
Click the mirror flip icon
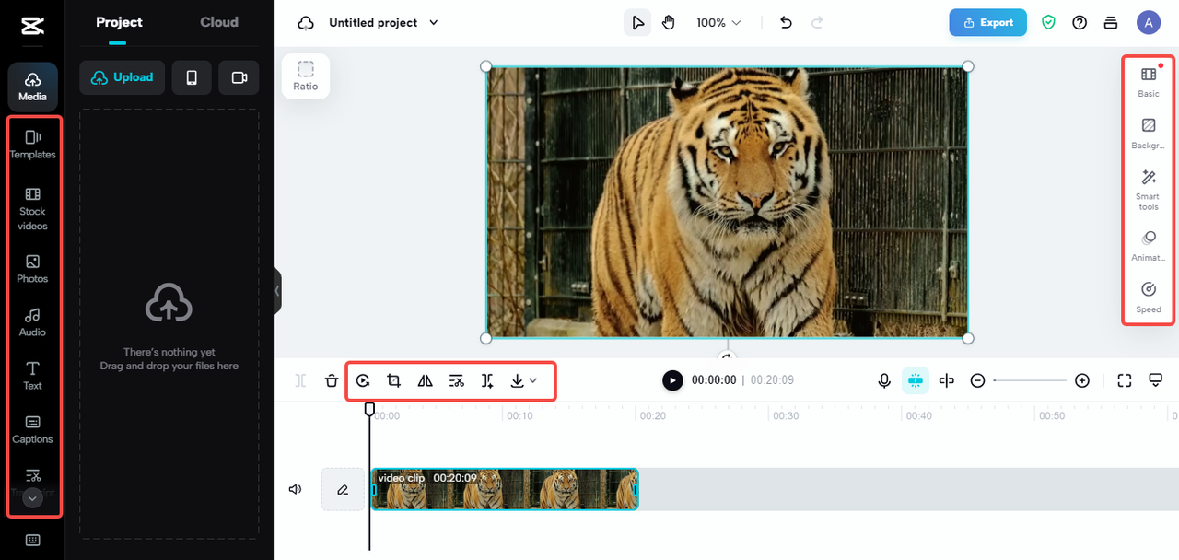click(426, 380)
